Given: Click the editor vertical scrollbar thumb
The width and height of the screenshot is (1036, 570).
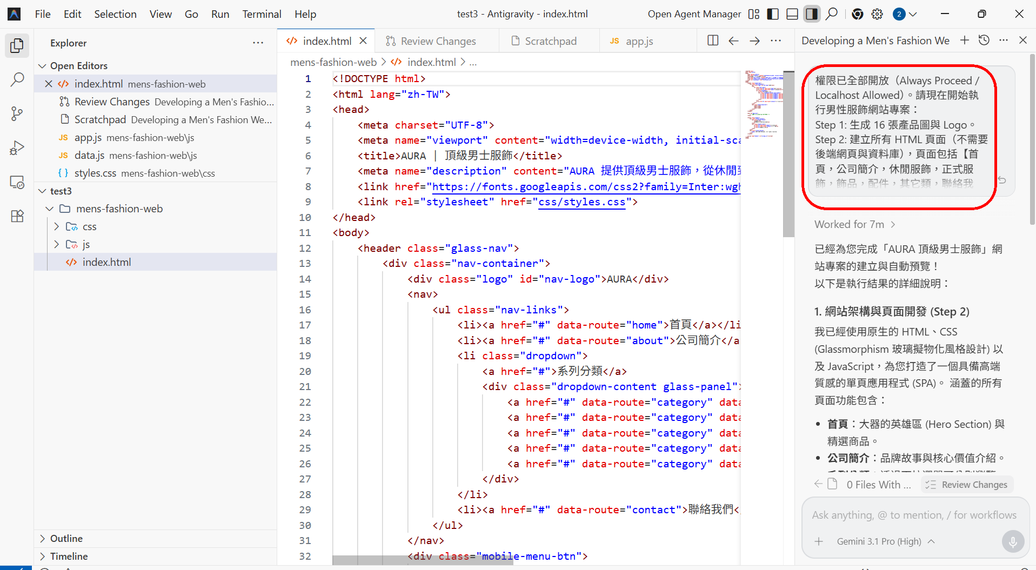Looking at the screenshot, I should (788, 154).
